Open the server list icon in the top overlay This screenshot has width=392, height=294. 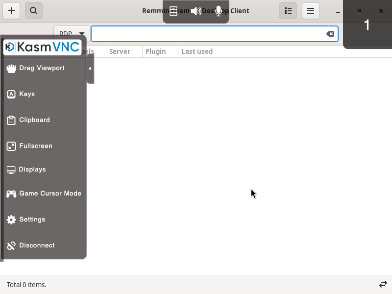(173, 11)
